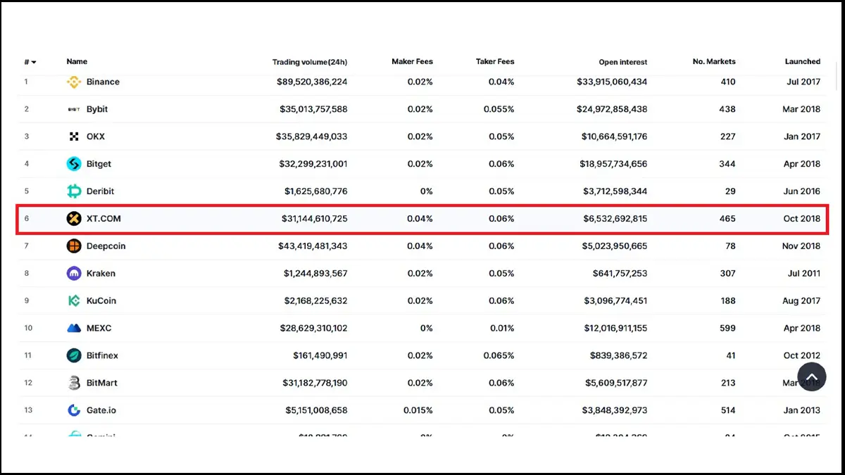Open the MEXC exchange name link
Viewport: 845px width, 475px height.
[99, 328]
